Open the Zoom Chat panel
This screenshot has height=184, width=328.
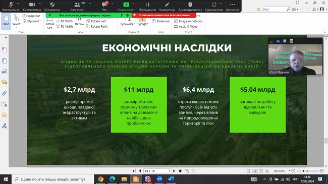104,6
